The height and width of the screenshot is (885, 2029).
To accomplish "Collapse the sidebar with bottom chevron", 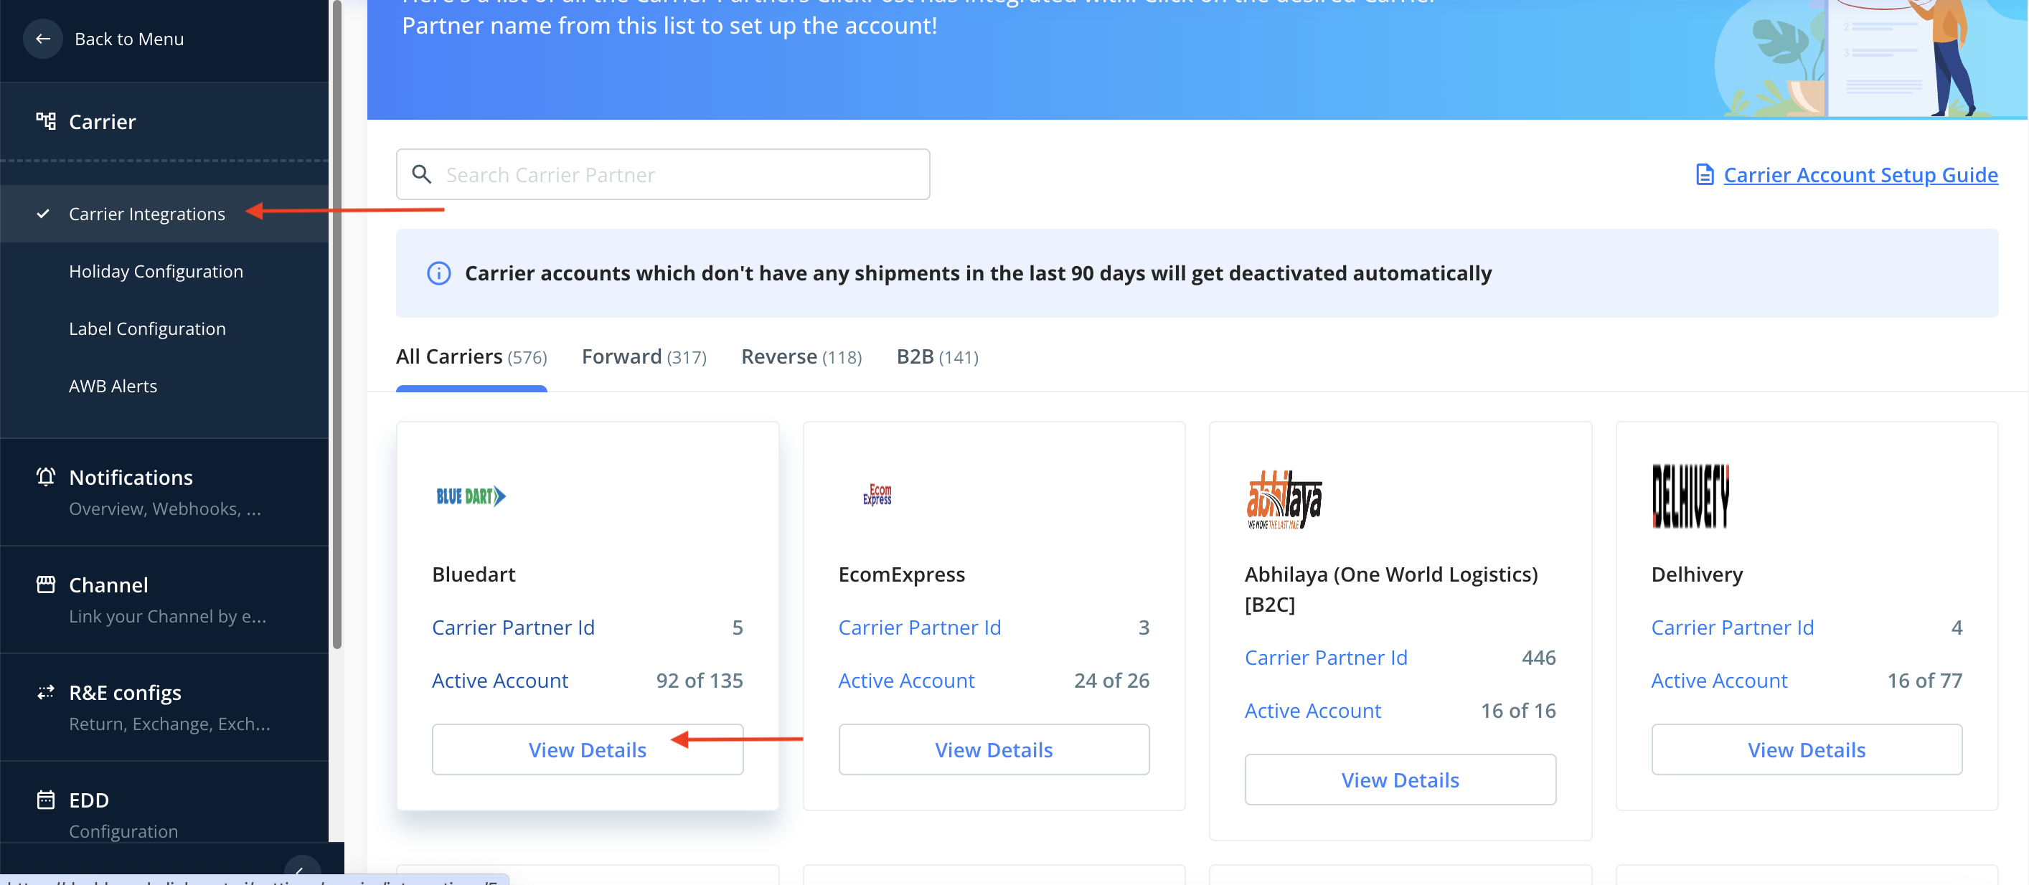I will (x=301, y=869).
